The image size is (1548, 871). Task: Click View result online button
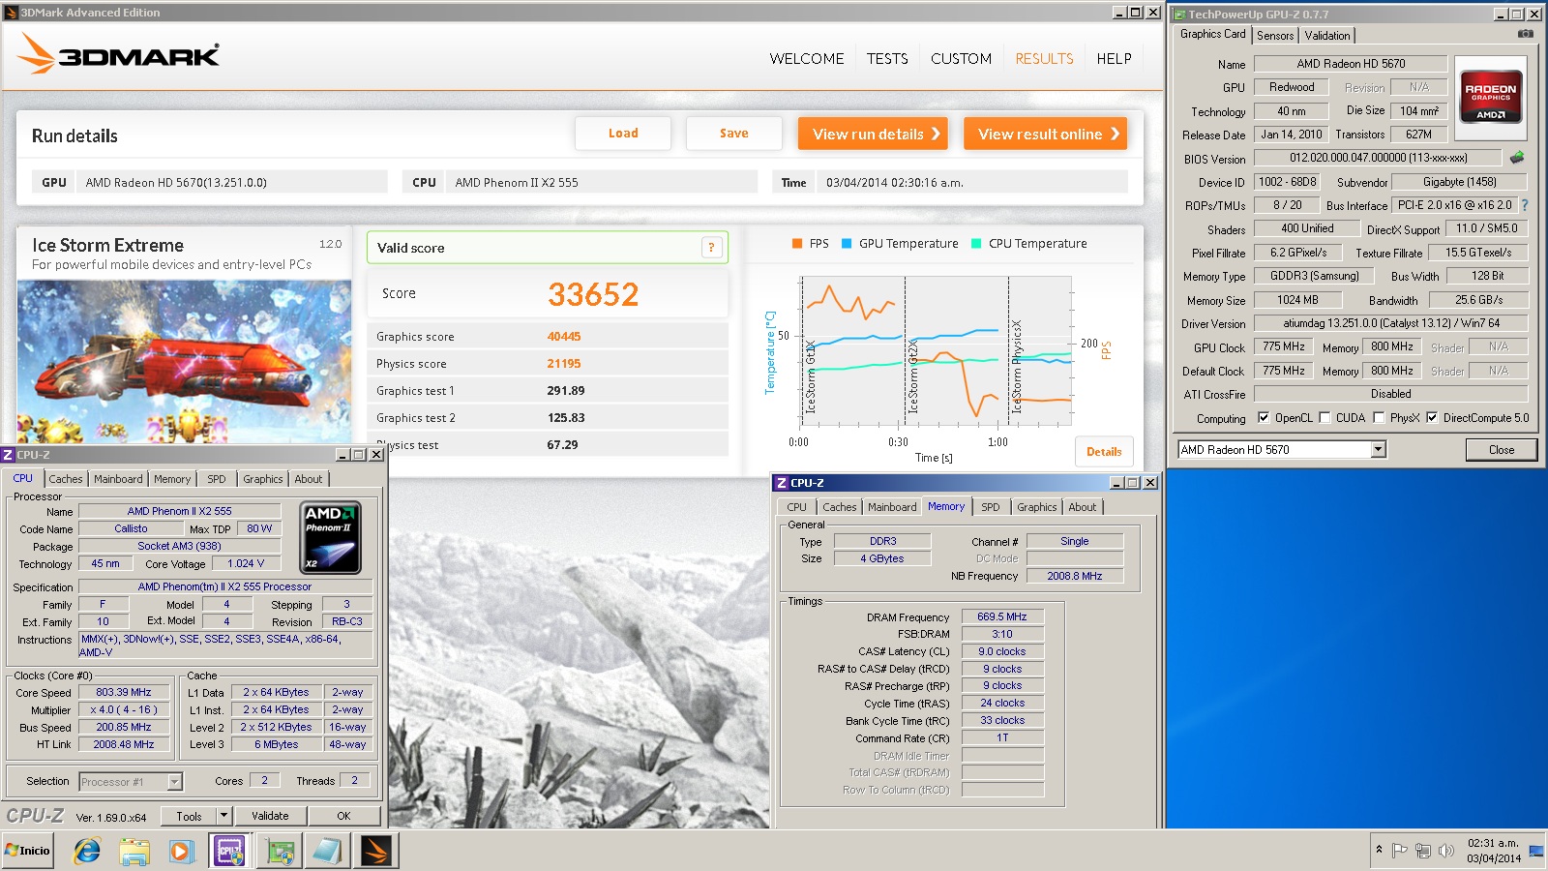pos(1046,134)
